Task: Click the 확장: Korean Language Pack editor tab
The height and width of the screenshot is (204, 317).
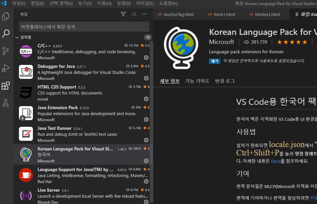Action: [303, 14]
